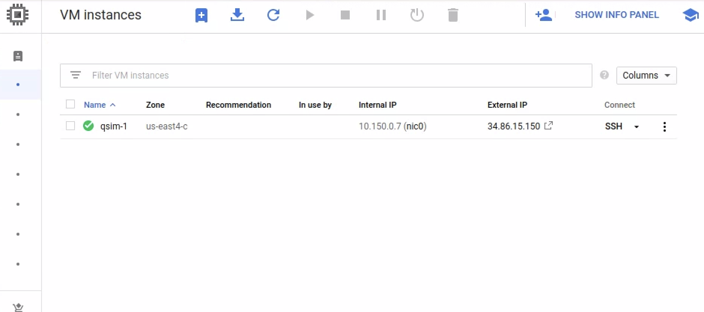
Task: Click SHOW INFO PANEL button
Action: click(616, 15)
